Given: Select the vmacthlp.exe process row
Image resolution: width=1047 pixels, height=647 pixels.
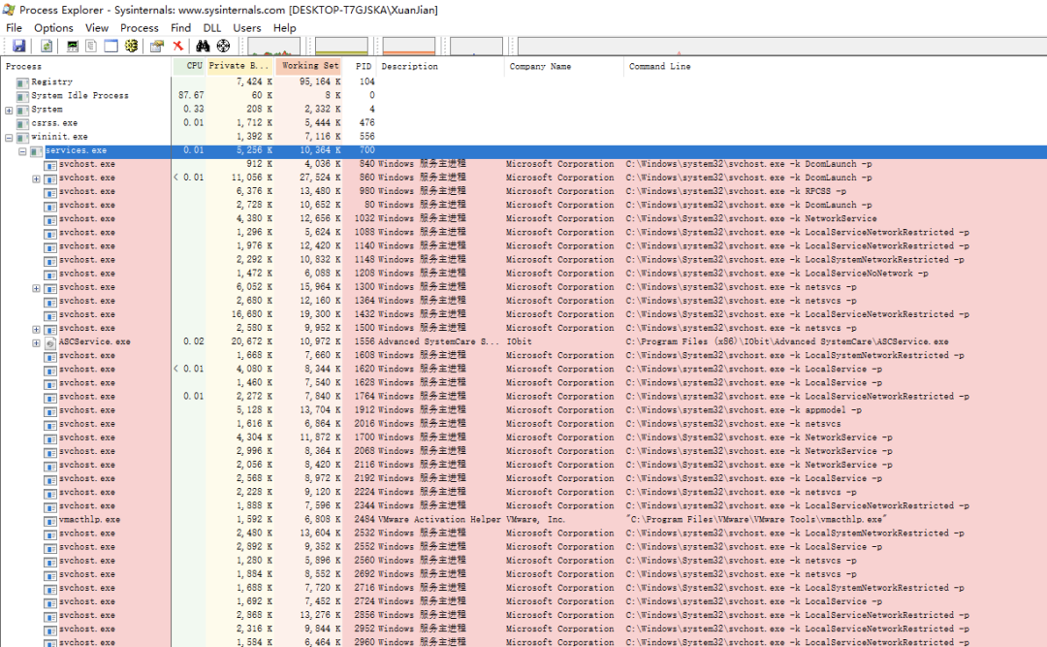Looking at the screenshot, I should point(89,520).
